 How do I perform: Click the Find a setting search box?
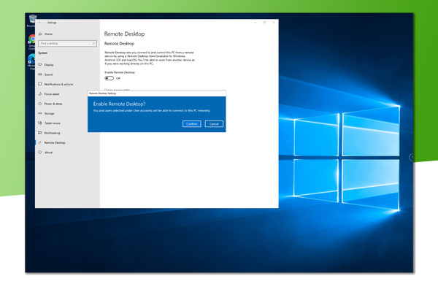tap(66, 44)
